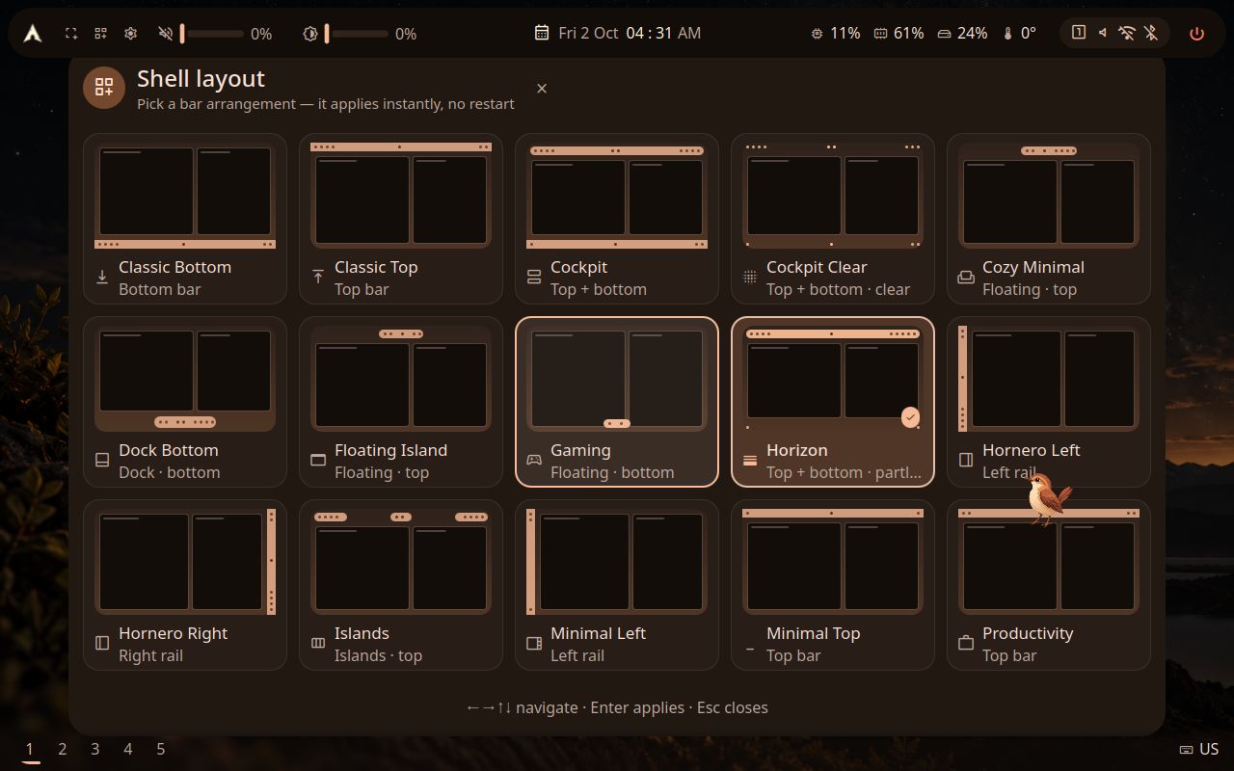Switch to workspace 5
The height and width of the screenshot is (771, 1234).
pyautogui.click(x=161, y=749)
